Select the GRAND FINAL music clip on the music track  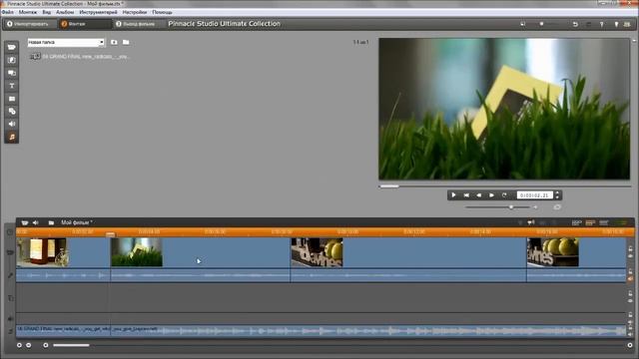[320, 331]
